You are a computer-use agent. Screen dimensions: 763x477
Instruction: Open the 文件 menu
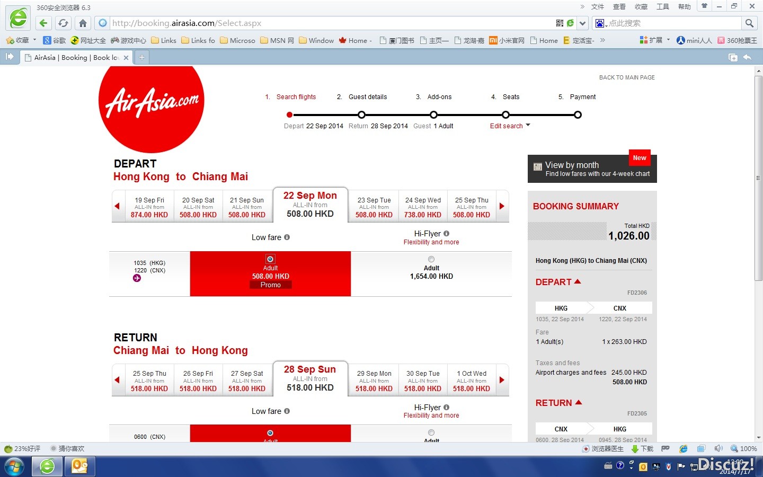click(x=598, y=6)
